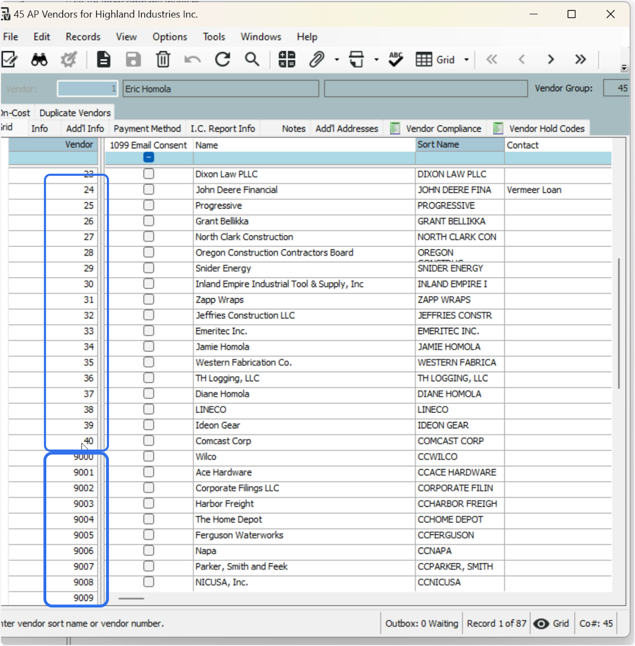
Task: Click the new document toolbar icon
Action: tap(104, 59)
